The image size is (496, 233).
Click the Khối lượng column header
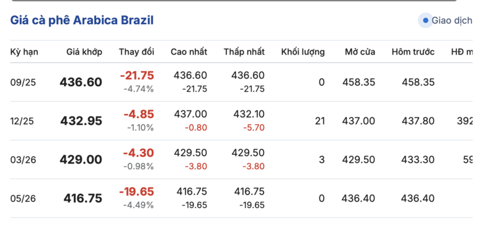pyautogui.click(x=303, y=52)
